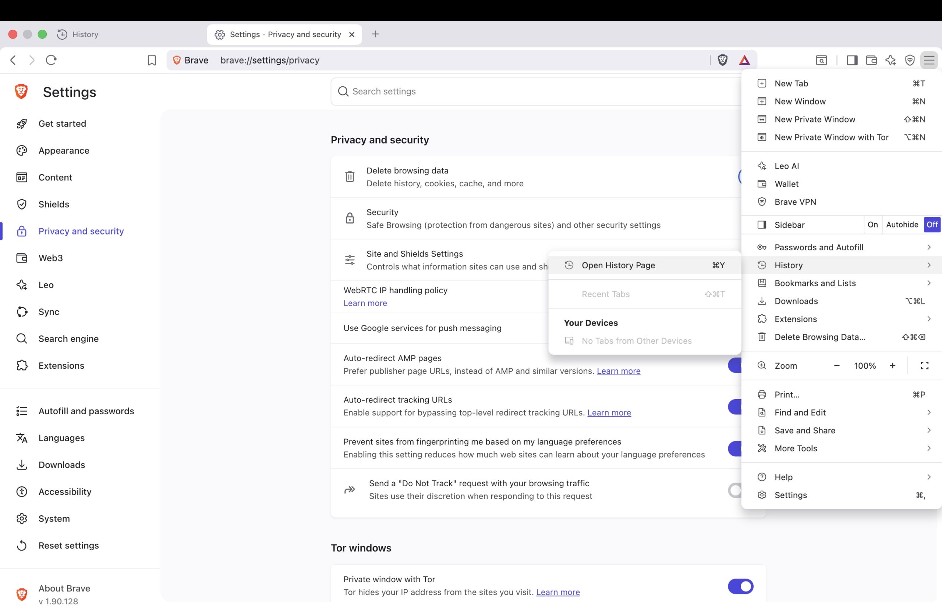Open Appearance settings section
The height and width of the screenshot is (612, 942).
pos(80,151)
